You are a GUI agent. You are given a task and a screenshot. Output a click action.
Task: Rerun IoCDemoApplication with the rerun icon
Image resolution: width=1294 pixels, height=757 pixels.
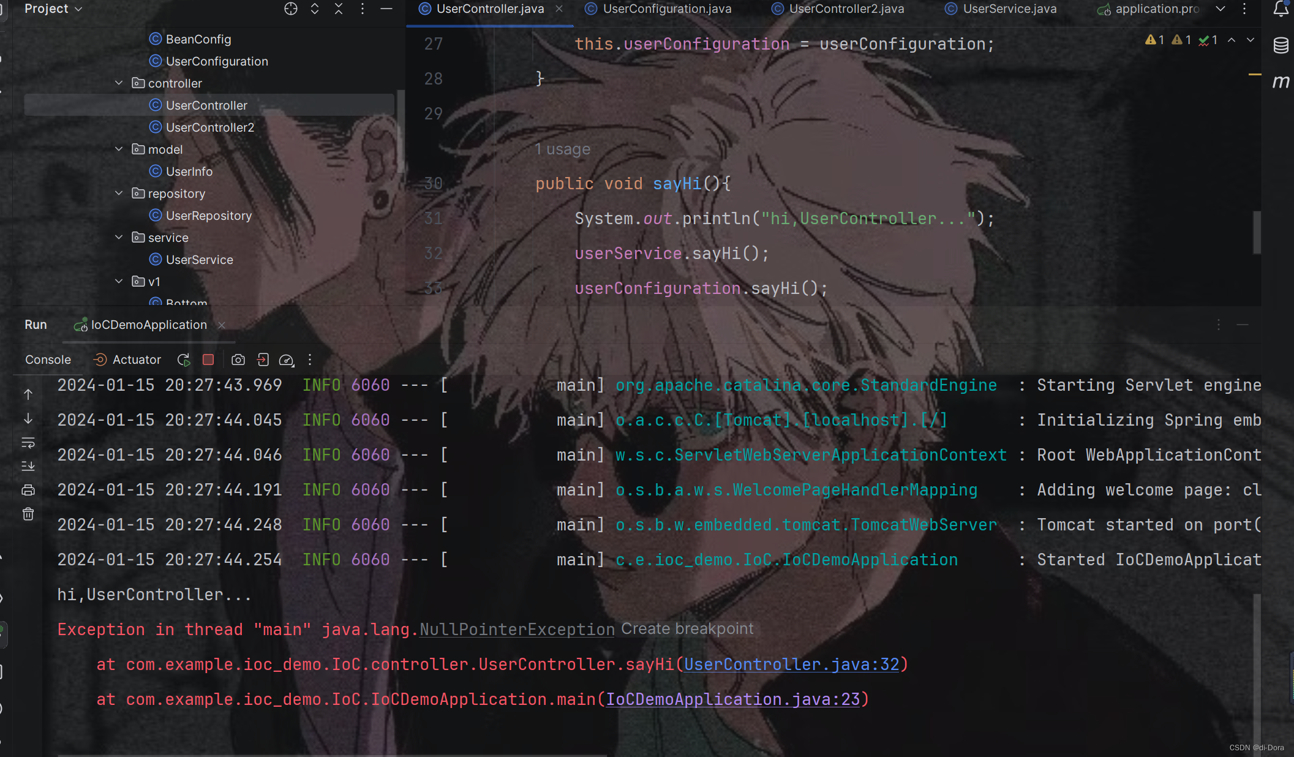[184, 360]
